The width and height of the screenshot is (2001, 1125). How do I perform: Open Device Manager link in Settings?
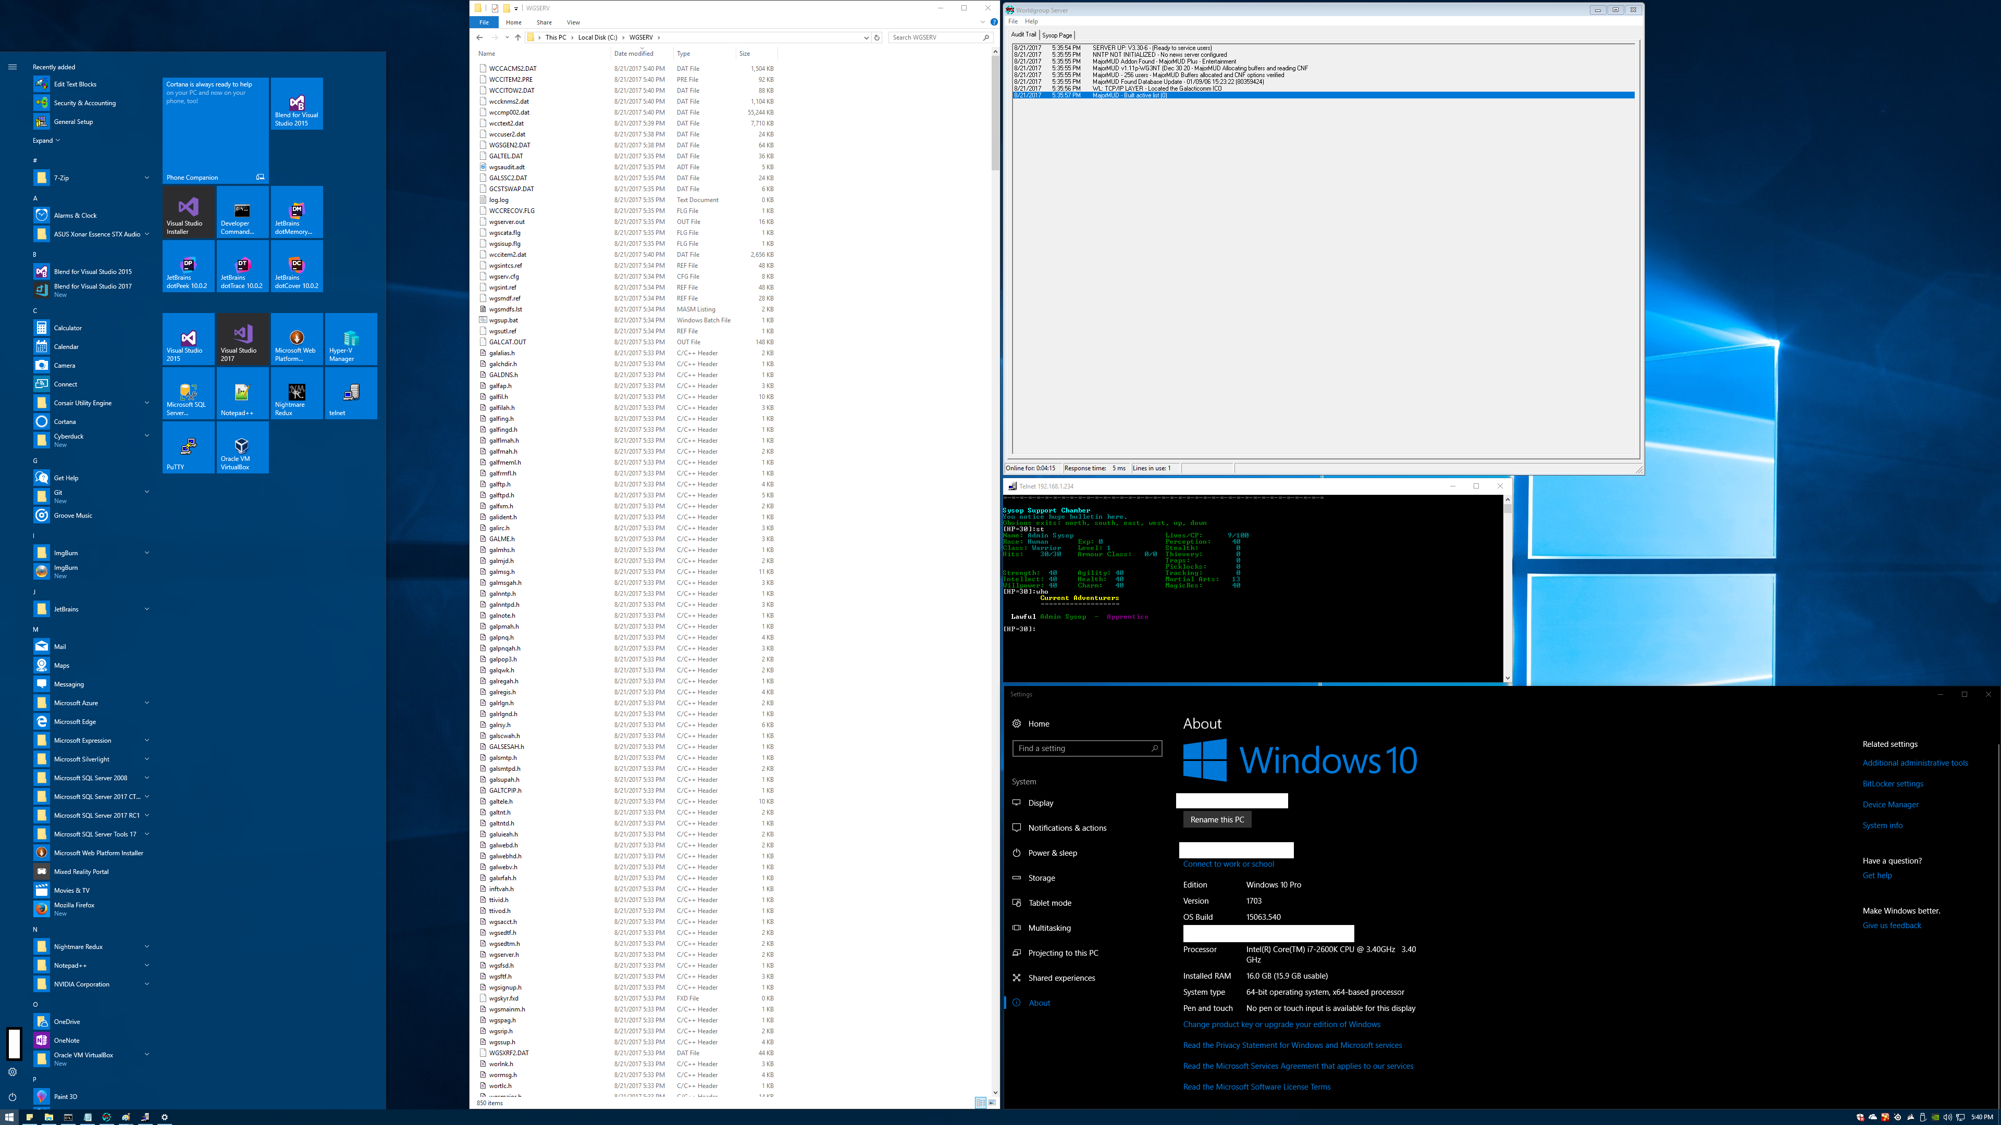point(1890,804)
